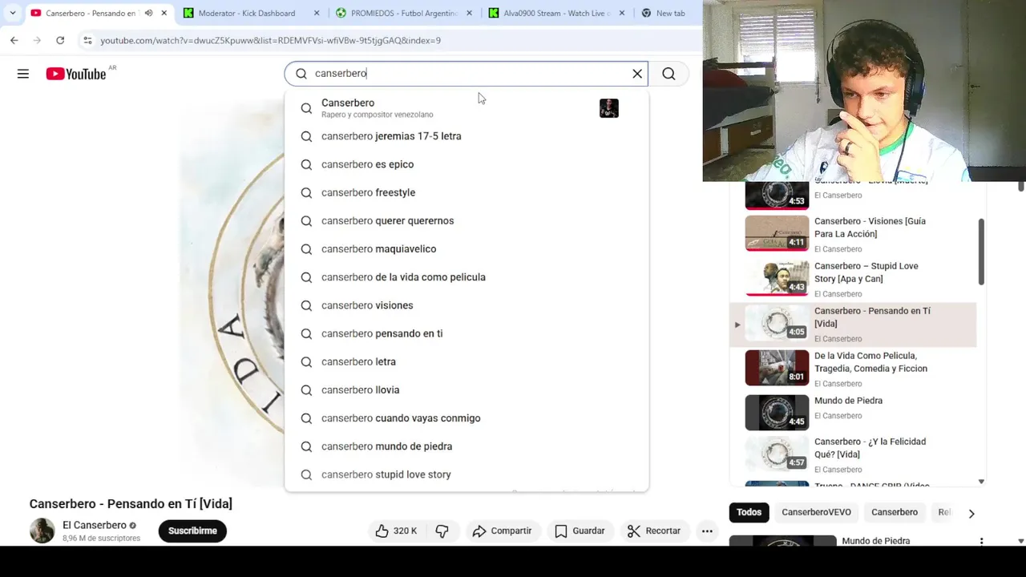Viewport: 1026px width, 577px height.
Task: Switch to the New tab browser tab
Action: click(669, 13)
